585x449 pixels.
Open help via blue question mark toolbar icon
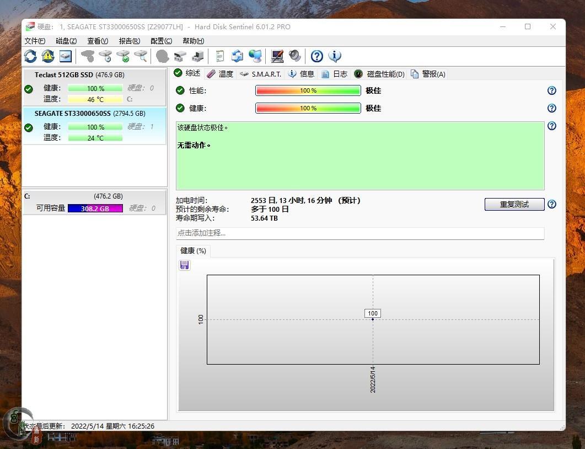pos(316,56)
